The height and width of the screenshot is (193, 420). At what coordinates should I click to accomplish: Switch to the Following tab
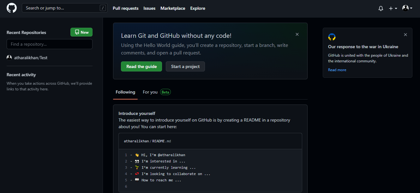pos(125,92)
